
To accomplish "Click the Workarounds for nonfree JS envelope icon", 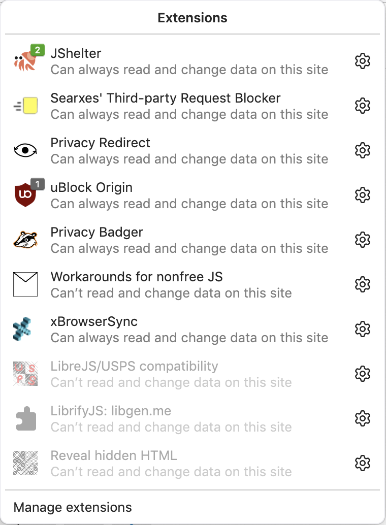I will tap(25, 284).
